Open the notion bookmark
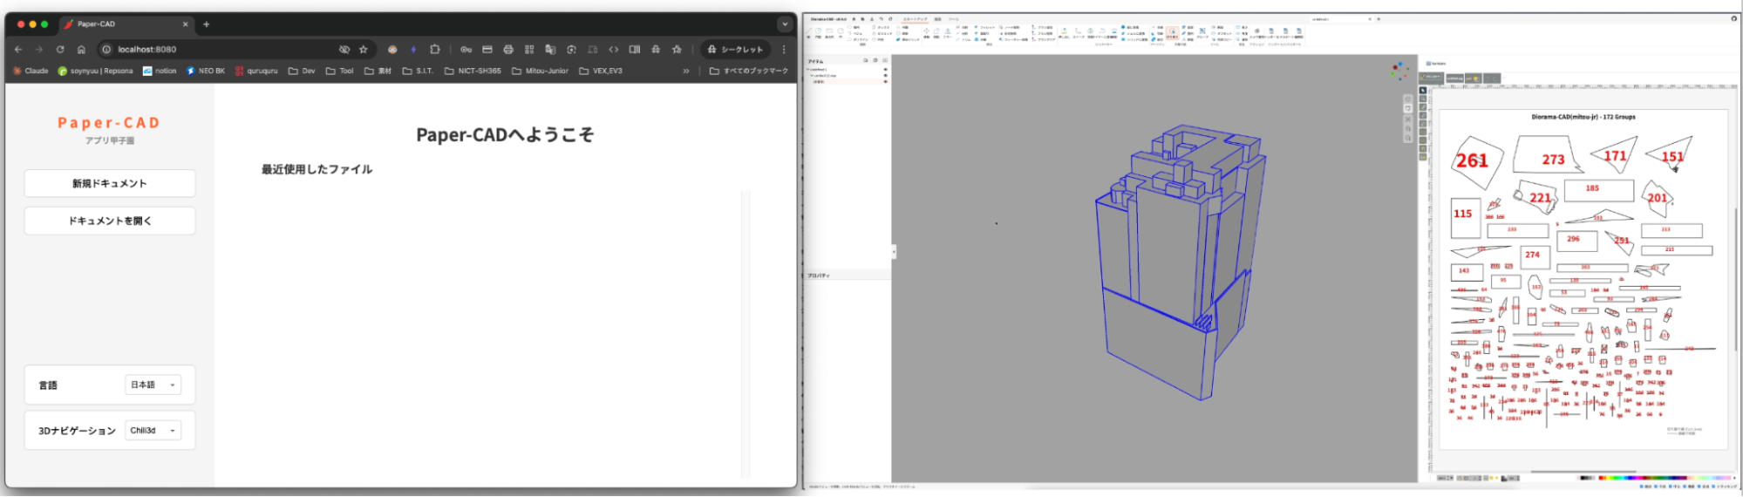The height and width of the screenshot is (497, 1743). [x=160, y=71]
